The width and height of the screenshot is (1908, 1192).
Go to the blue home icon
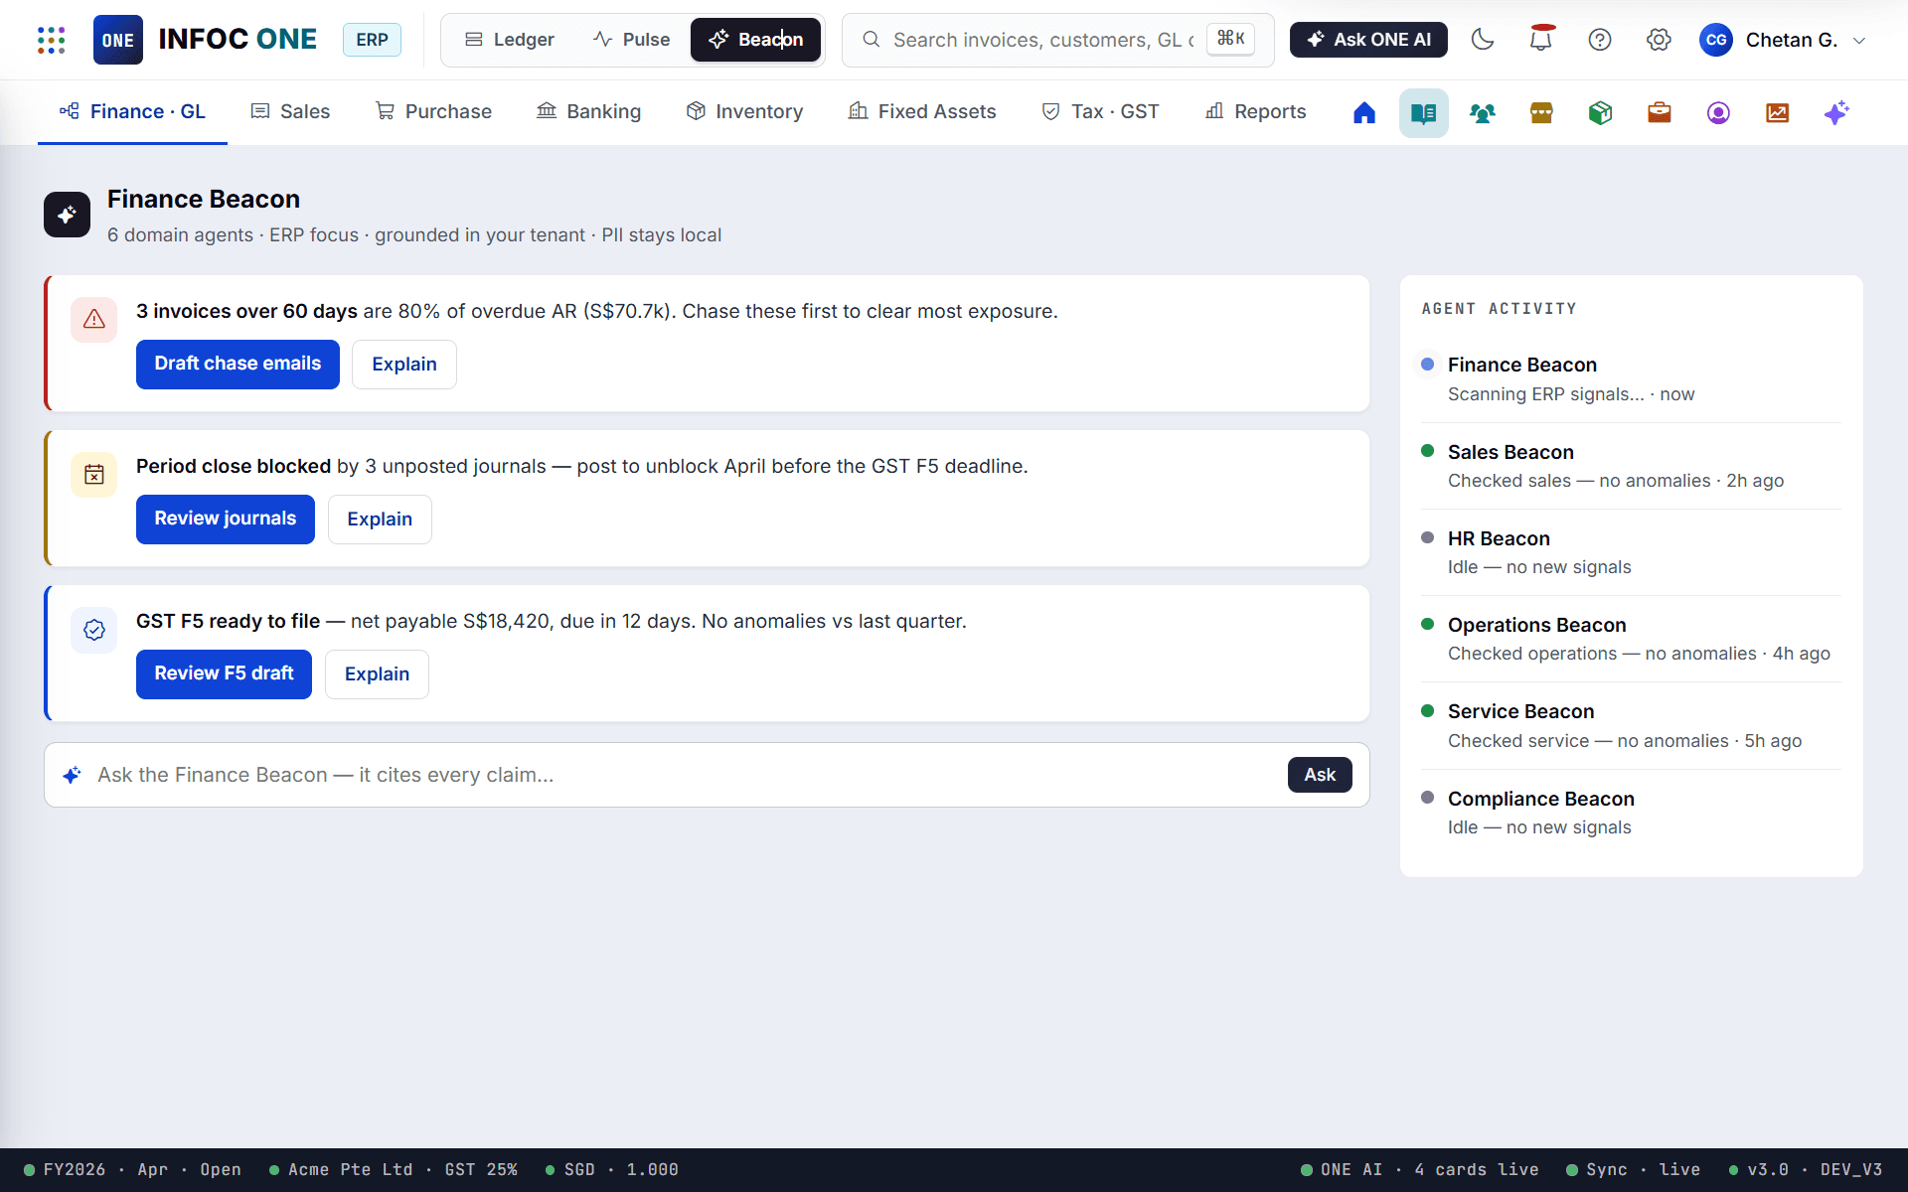tap(1364, 112)
